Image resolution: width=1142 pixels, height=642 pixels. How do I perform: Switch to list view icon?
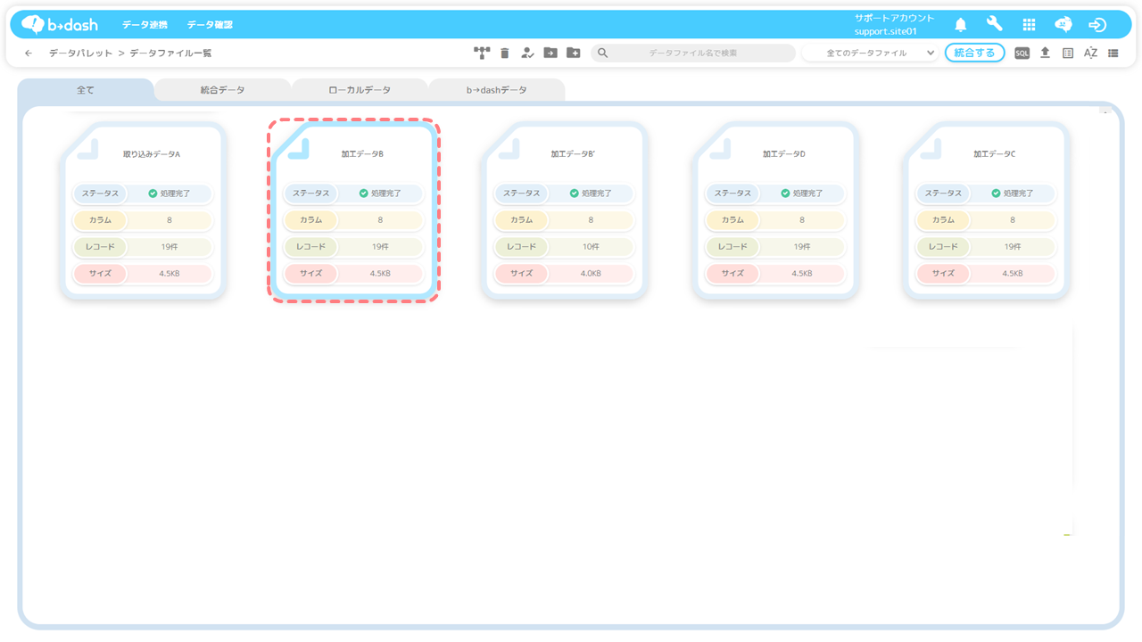[x=1113, y=53]
